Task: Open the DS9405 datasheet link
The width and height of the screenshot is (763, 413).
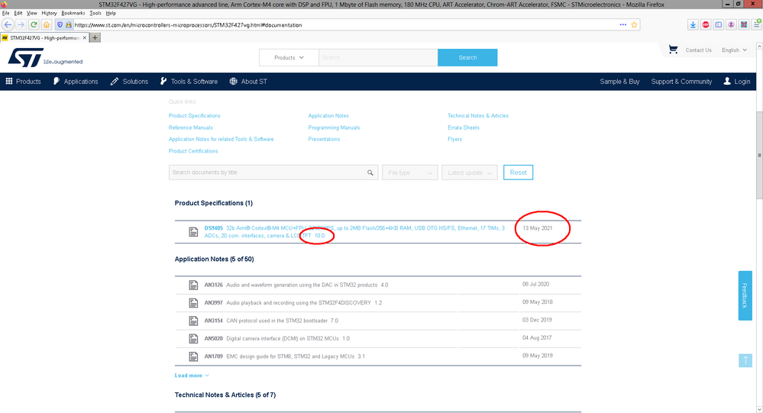Action: pyautogui.click(x=354, y=232)
